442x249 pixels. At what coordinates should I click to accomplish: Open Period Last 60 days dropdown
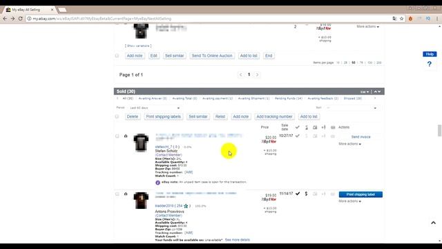pos(155,108)
